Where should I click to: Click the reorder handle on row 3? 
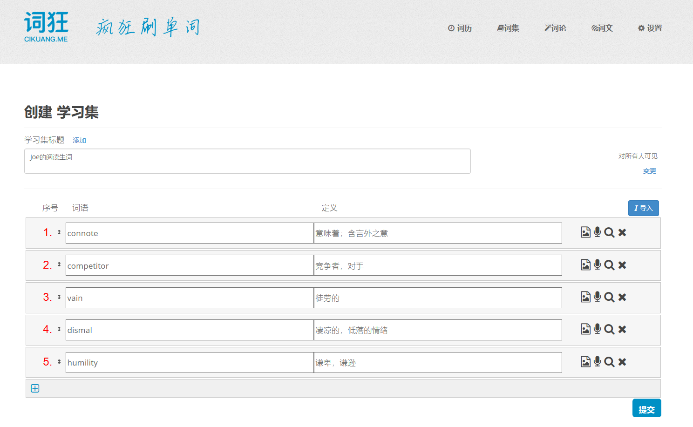(59, 297)
